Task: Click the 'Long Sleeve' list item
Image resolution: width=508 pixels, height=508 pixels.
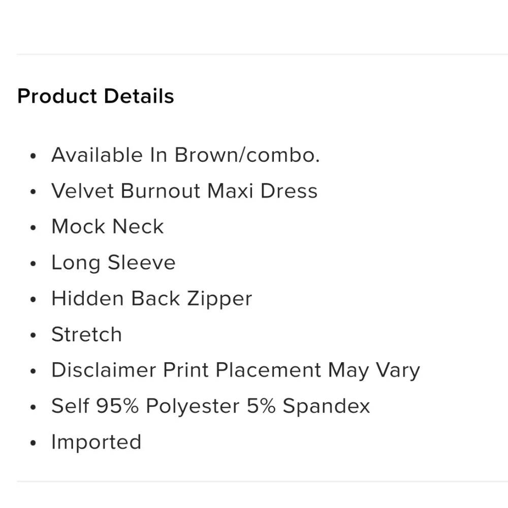Action: 113,263
